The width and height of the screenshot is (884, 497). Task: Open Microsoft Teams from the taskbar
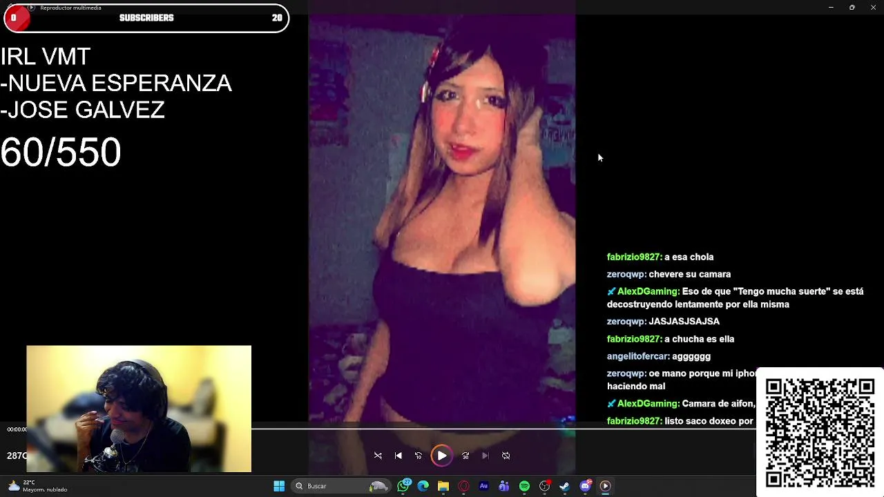pyautogui.click(x=504, y=486)
